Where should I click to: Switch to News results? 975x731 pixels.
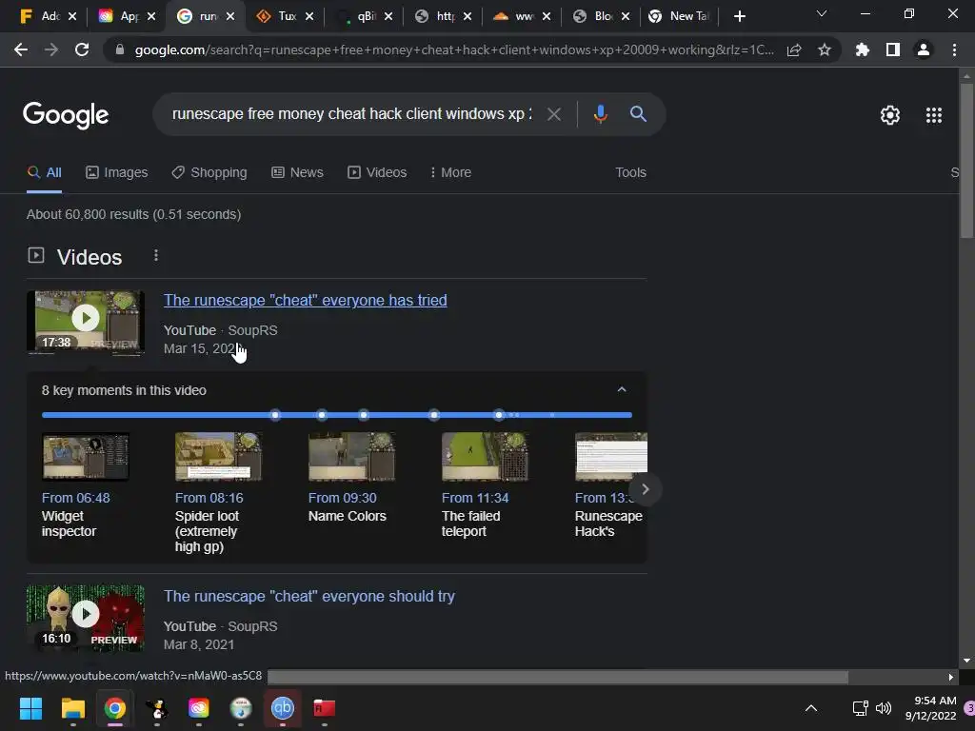click(x=297, y=172)
